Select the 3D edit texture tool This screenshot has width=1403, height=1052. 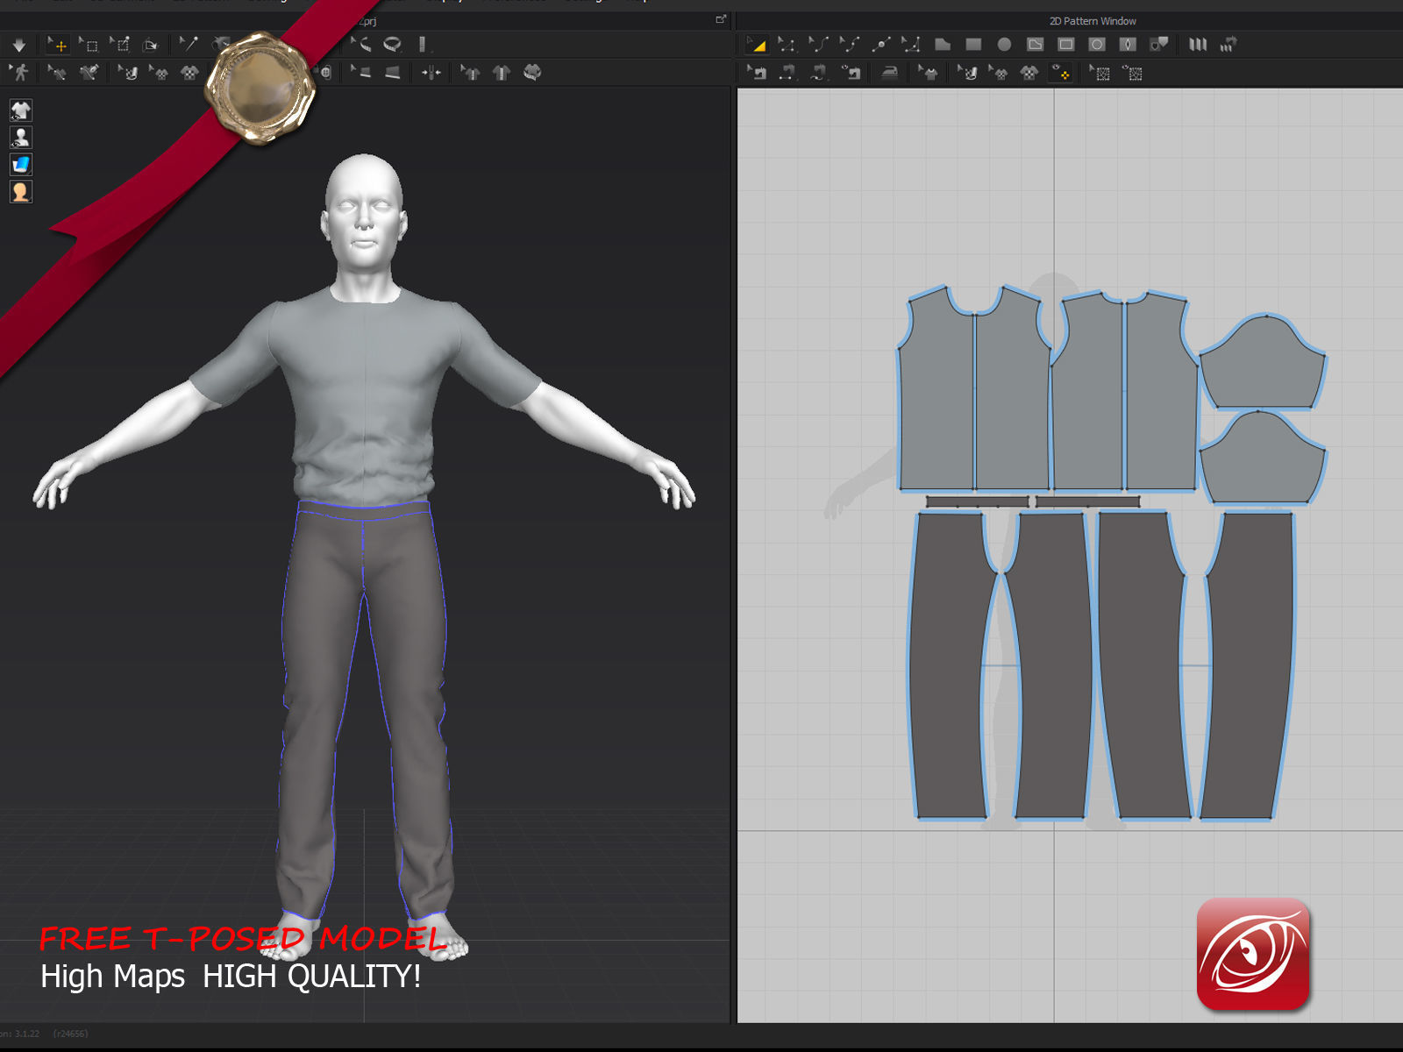127,72
